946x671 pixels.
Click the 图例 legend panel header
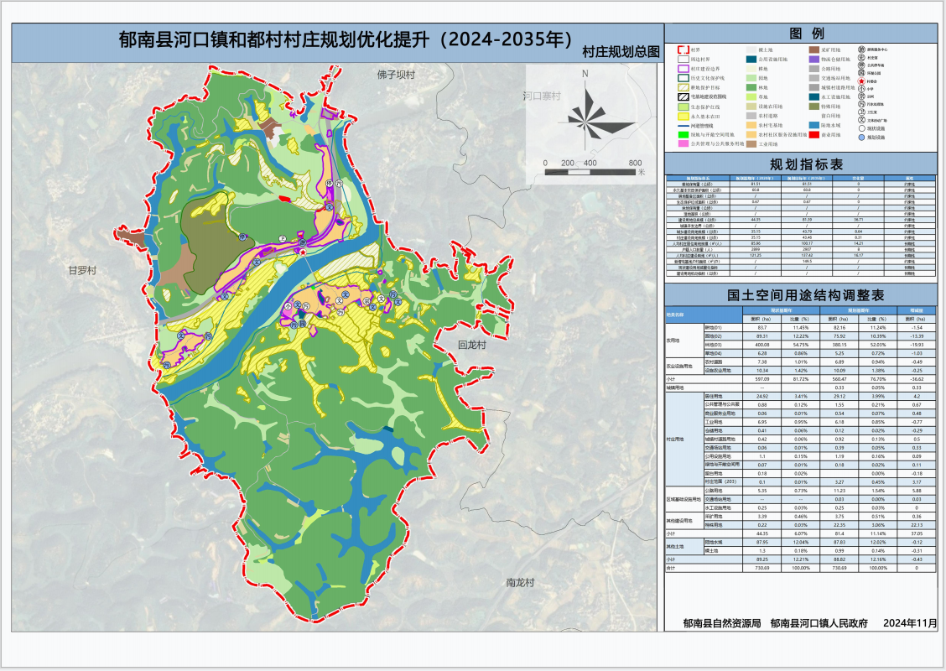click(x=801, y=33)
